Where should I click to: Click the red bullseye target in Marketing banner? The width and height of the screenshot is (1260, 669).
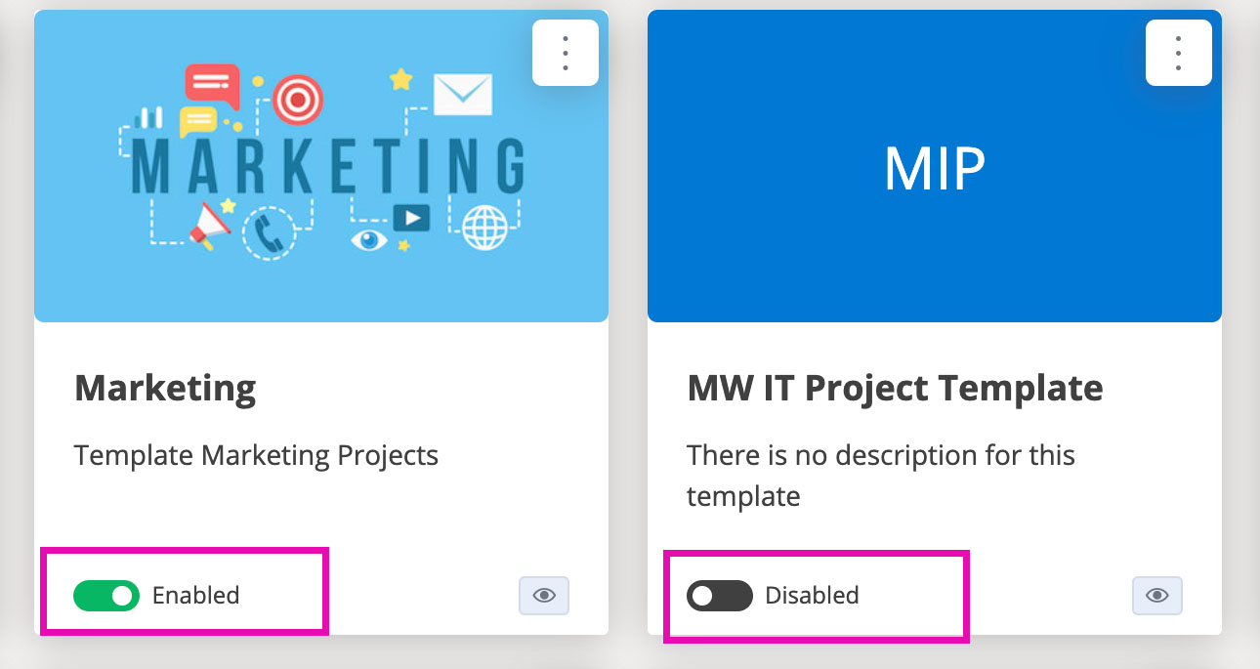[297, 101]
